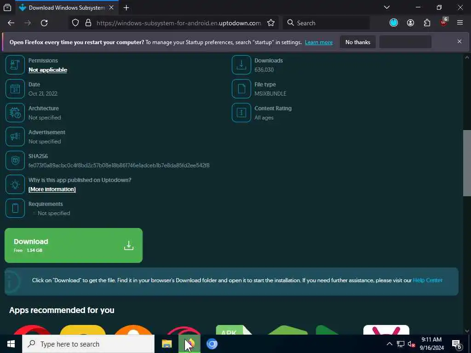Open the list all tabs dropdown arrow
471x353 pixels.
[387, 7]
